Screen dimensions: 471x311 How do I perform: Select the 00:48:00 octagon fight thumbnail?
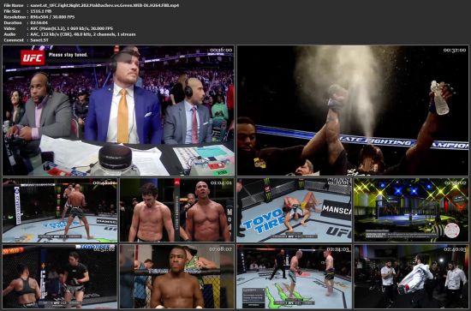(x=60, y=210)
